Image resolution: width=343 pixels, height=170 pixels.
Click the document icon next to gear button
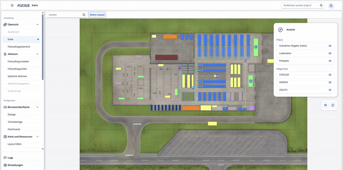[333, 105]
